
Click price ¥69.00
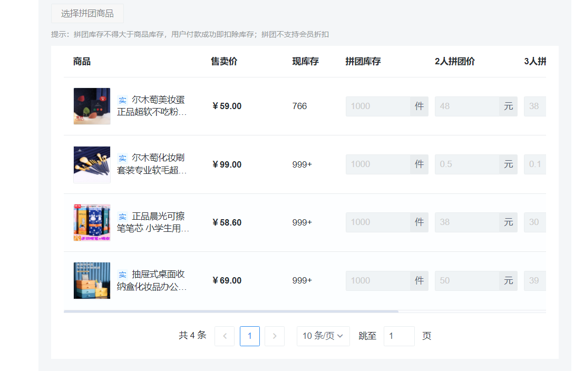pyautogui.click(x=227, y=281)
